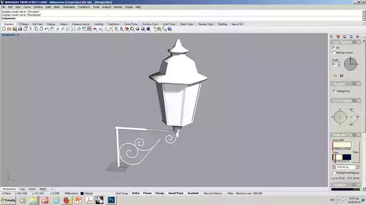Create a new file with the New icon
366x205 pixels.
click(x=4, y=29)
